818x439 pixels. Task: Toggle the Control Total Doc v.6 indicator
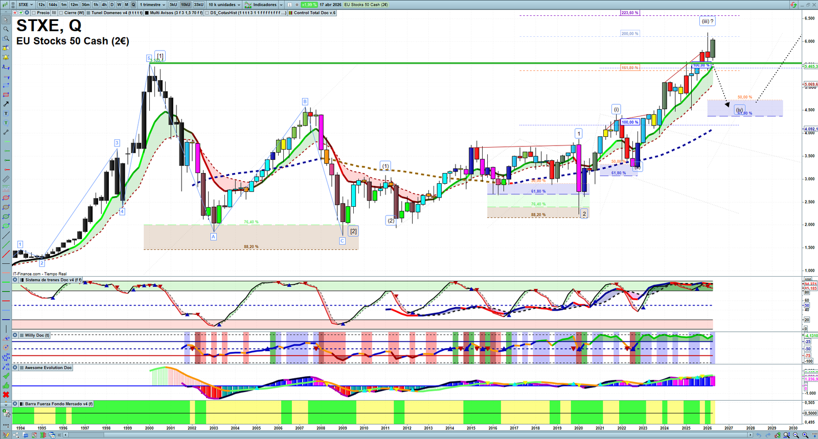[290, 13]
